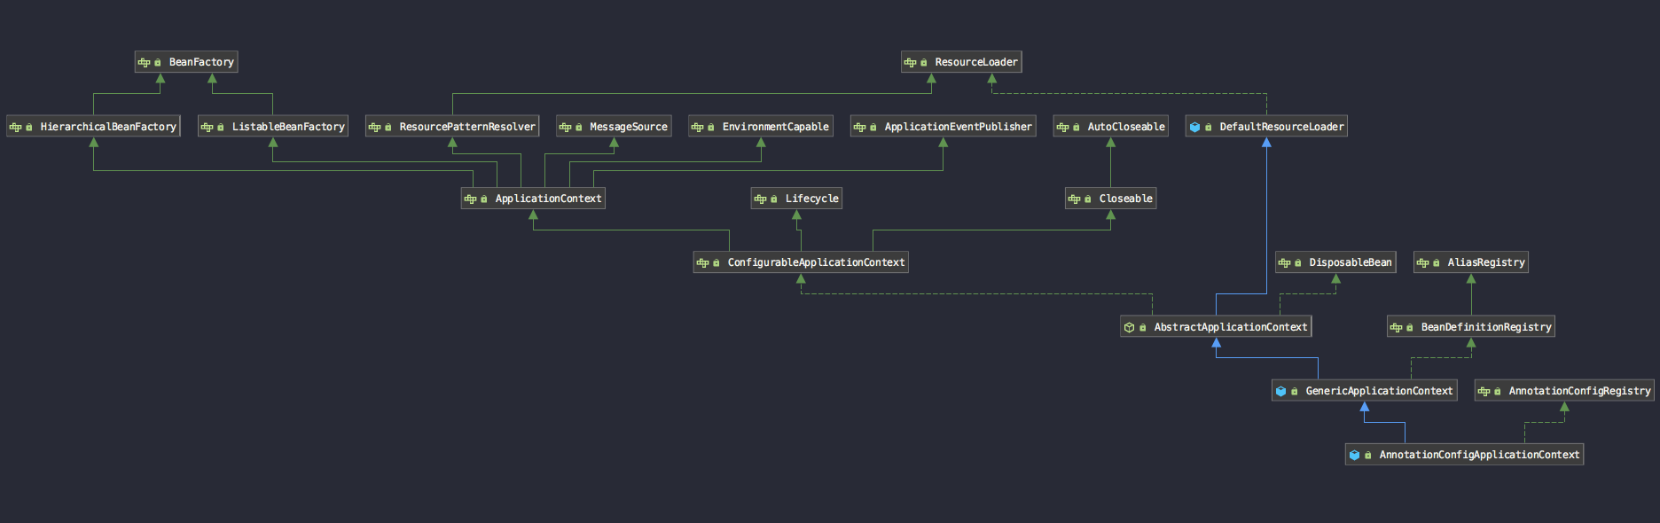This screenshot has height=523, width=1660.
Task: Click the lock icon on the Lifecycle node
Action: coord(774,199)
